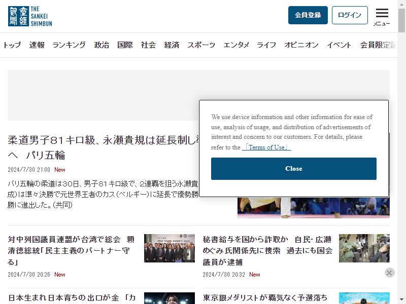This screenshot has width=406, height=304.
Task: Click the judo match photo
Action: point(314,208)
